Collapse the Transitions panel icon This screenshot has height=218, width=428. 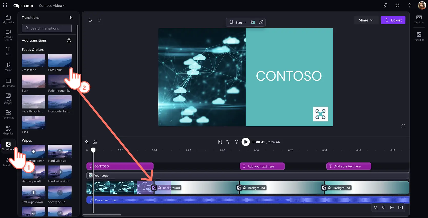point(71,17)
